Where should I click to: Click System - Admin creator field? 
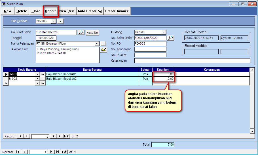click(x=234, y=38)
